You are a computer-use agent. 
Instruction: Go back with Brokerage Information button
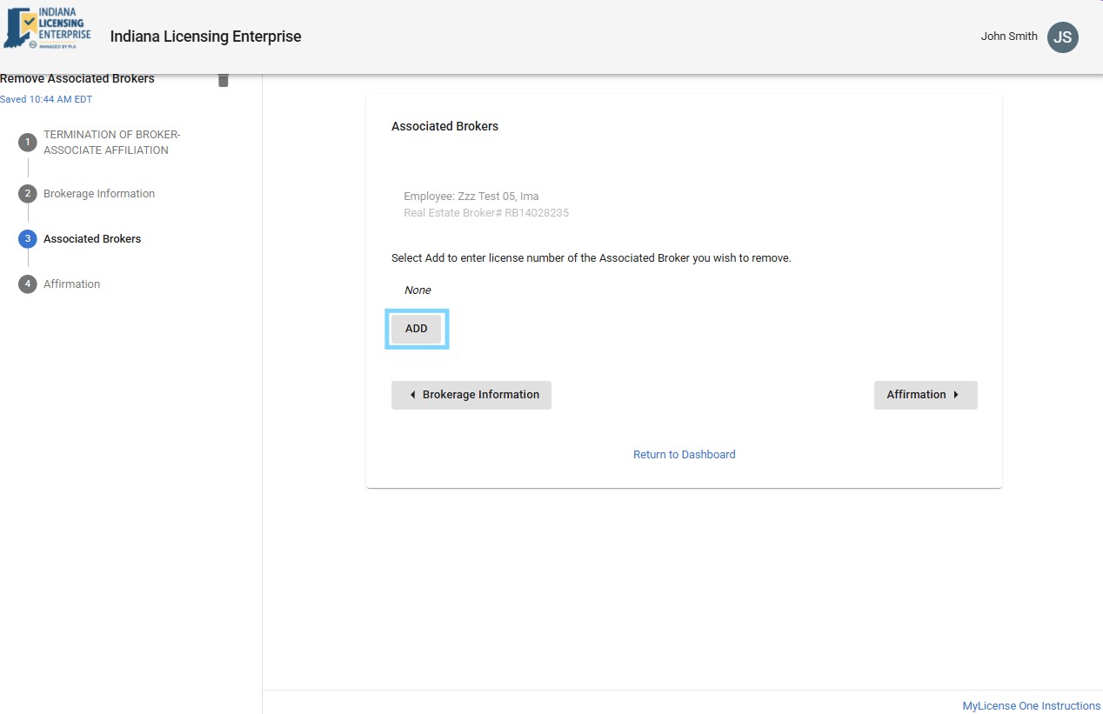471,395
